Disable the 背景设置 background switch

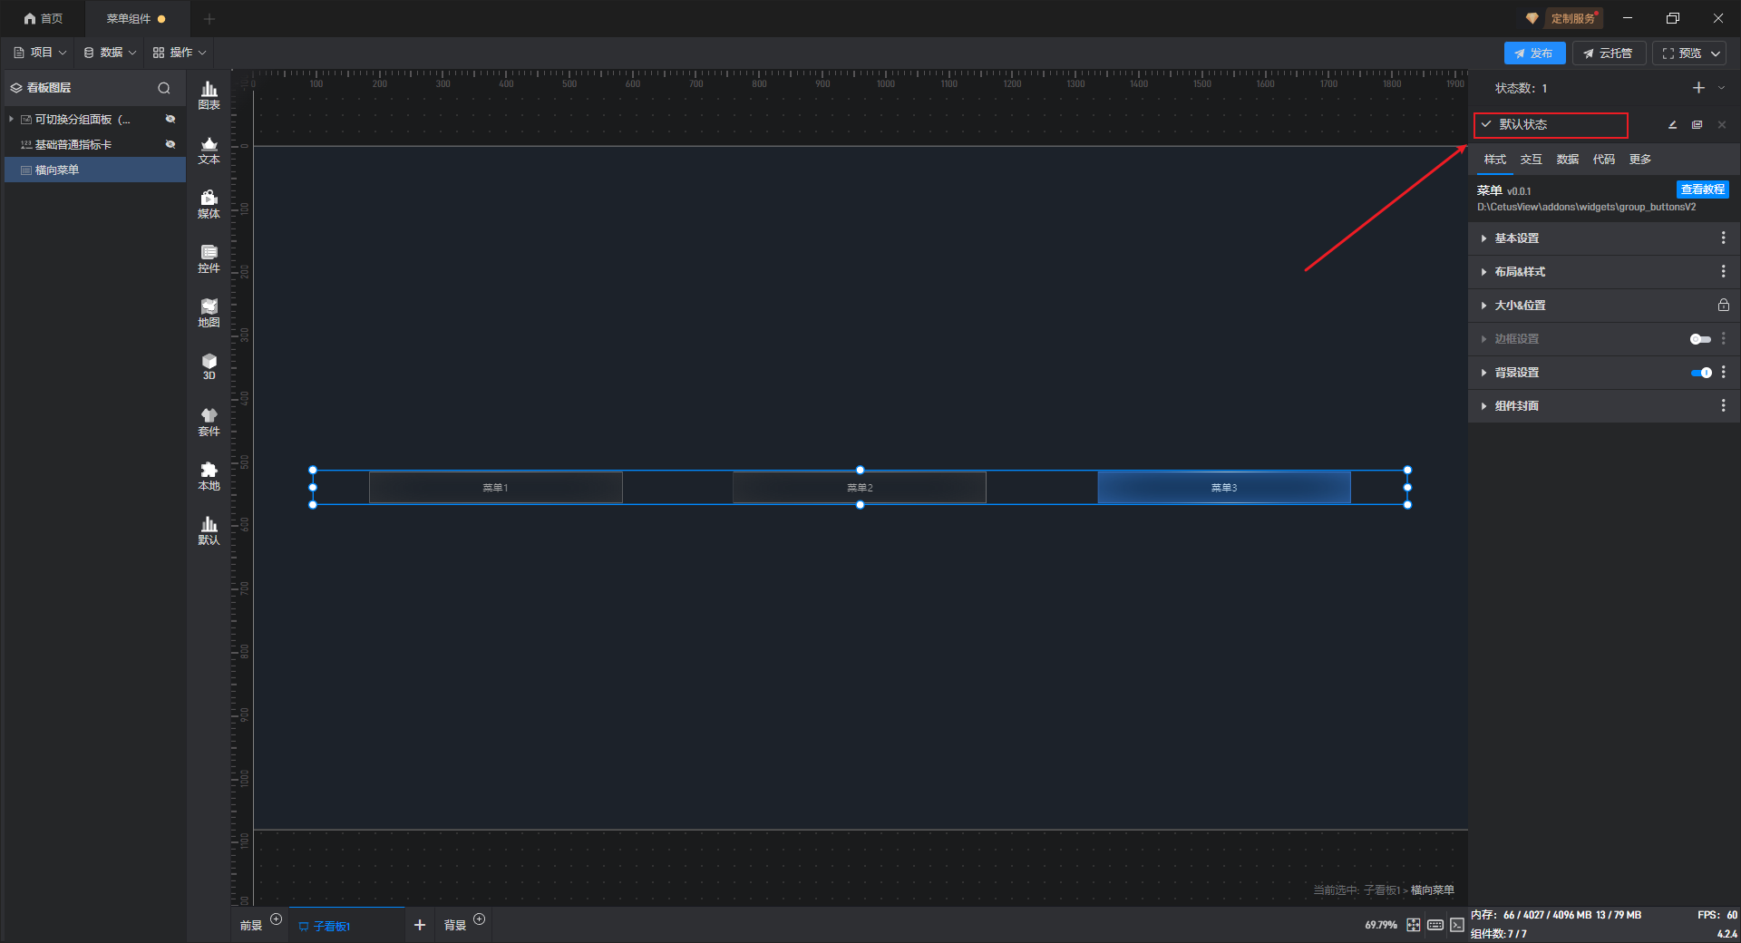click(1701, 373)
